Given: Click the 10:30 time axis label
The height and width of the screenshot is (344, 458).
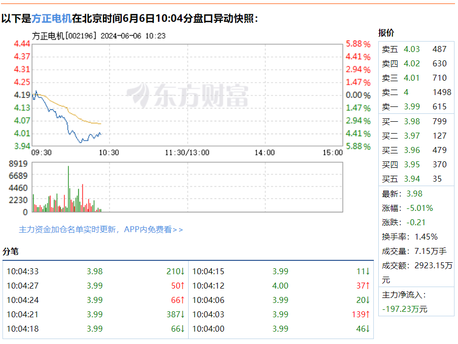Looking at the screenshot, I should (x=109, y=152).
